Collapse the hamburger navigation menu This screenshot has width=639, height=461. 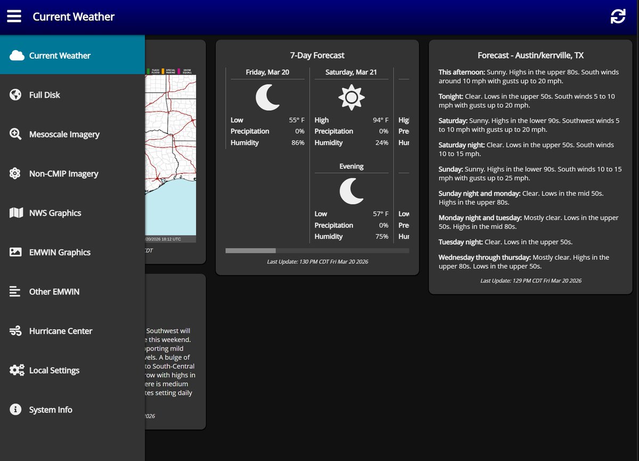(x=14, y=17)
